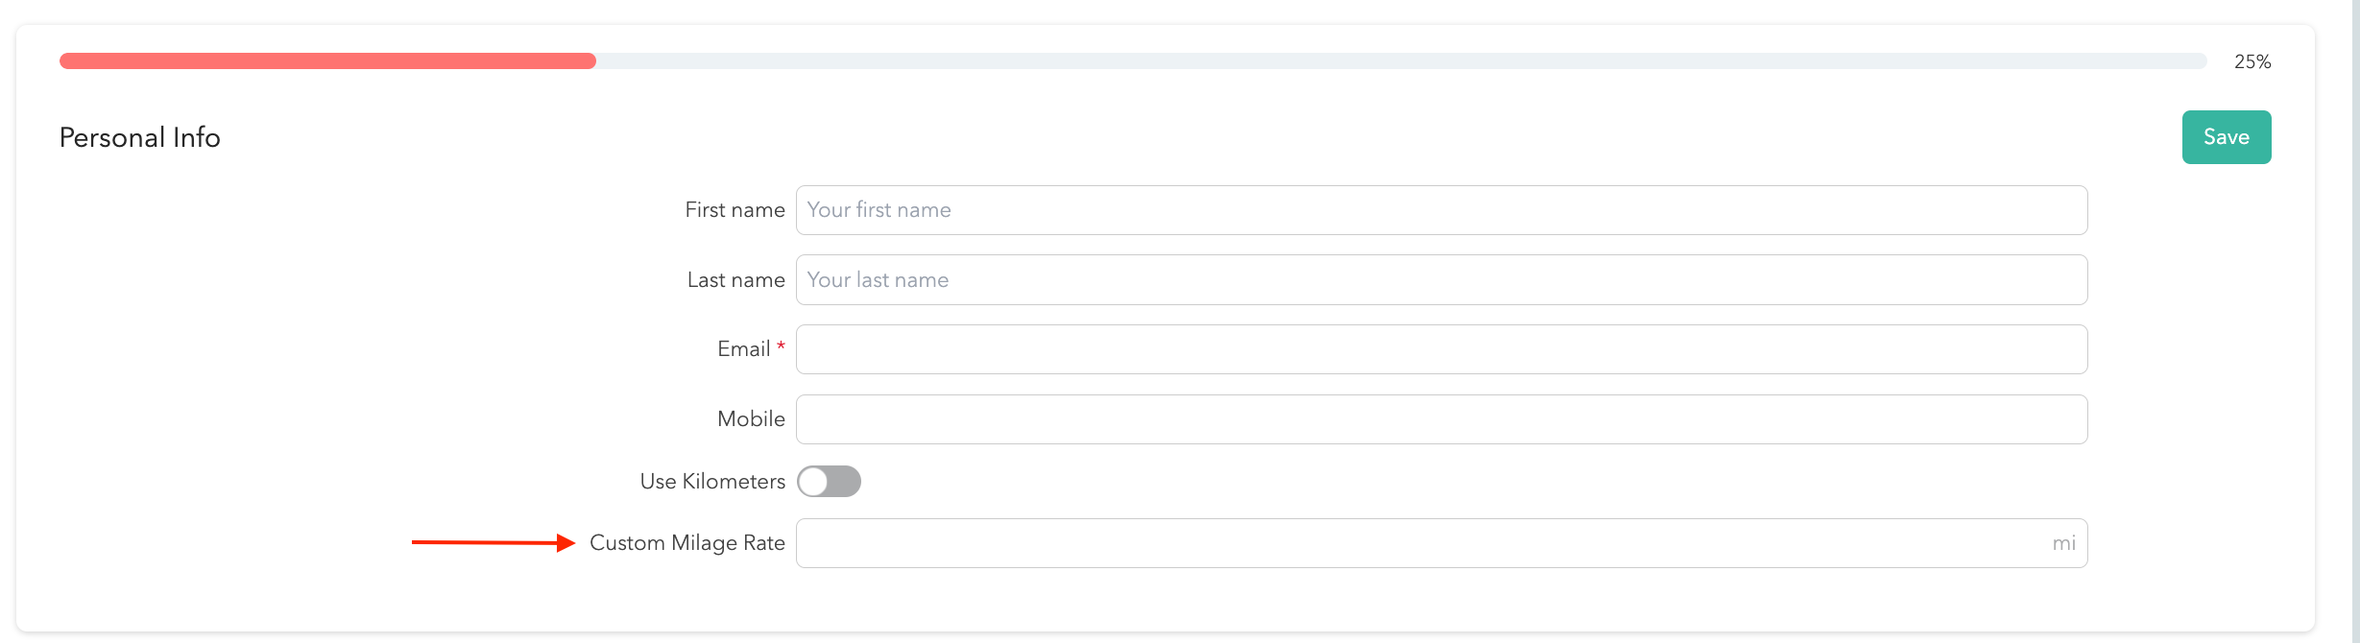Click the "Custom Milage Rate" label
Viewport: 2360px width, 643px height.
click(x=687, y=543)
